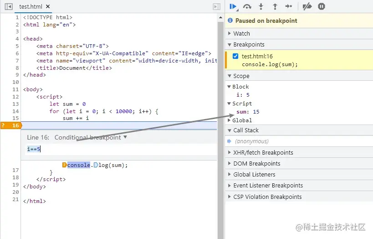Screen dimensions: 373x239
Task: Click the Step icon
Action: tap(289, 6)
